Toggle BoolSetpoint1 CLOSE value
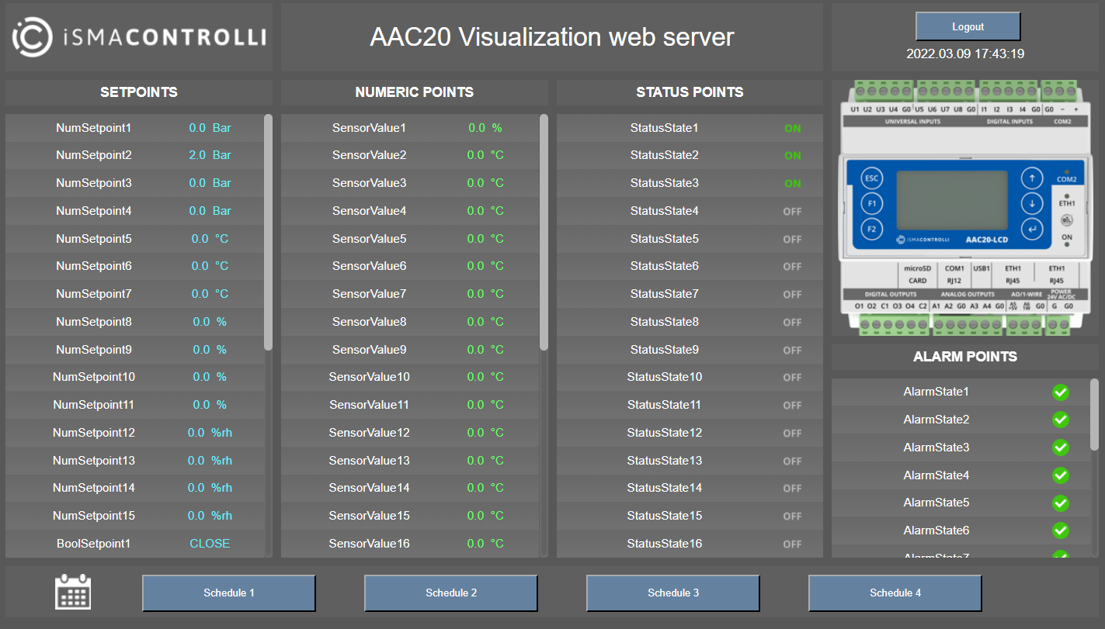 (210, 544)
